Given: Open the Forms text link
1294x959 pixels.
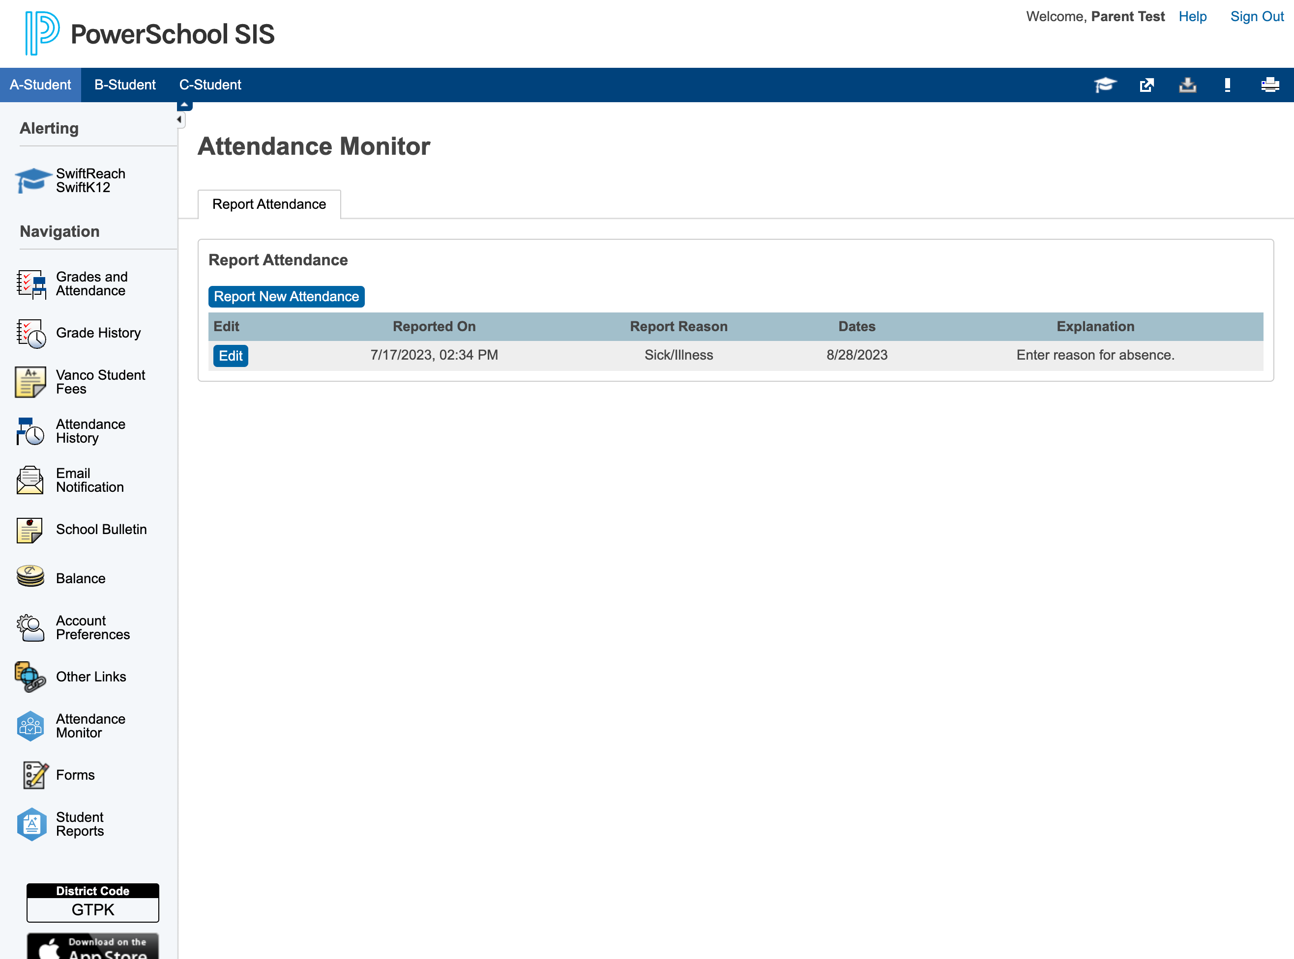Looking at the screenshot, I should pyautogui.click(x=75, y=775).
